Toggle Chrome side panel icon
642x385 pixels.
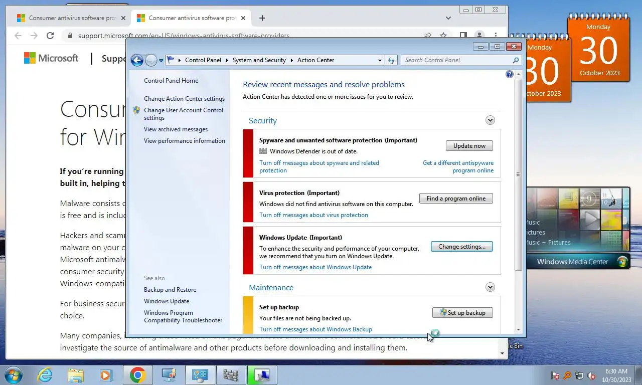463,36
